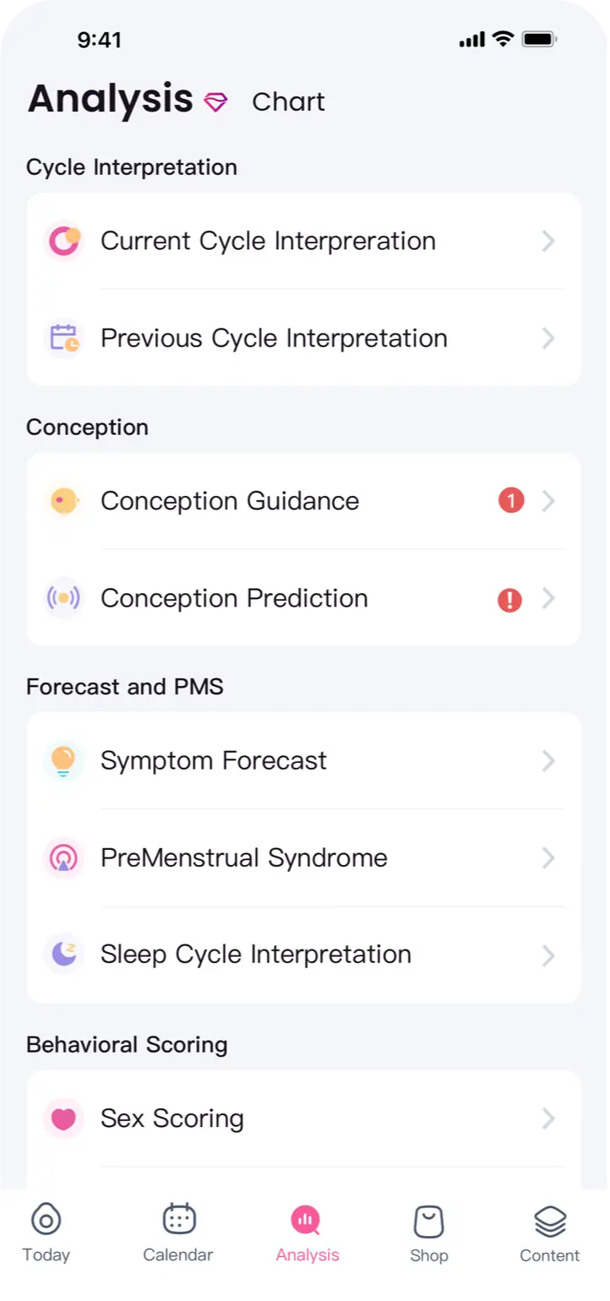The width and height of the screenshot is (610, 1301).
Task: Click the red alert badge on Conception Prediction
Action: click(x=509, y=599)
